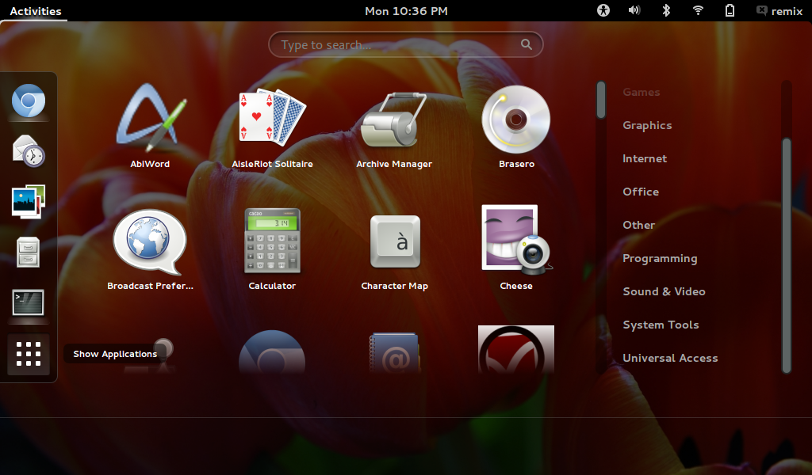Select the System Tools category
812x475 pixels.
click(661, 325)
